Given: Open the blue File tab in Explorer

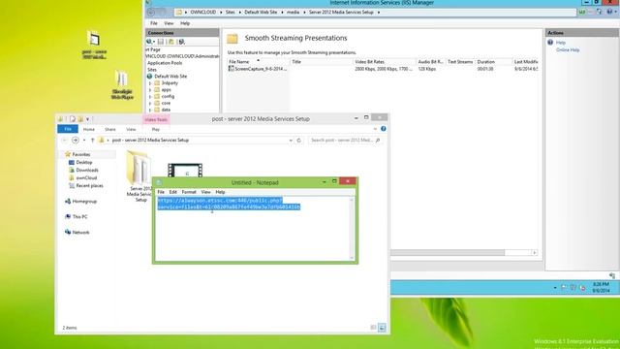Looking at the screenshot, I should point(68,129).
